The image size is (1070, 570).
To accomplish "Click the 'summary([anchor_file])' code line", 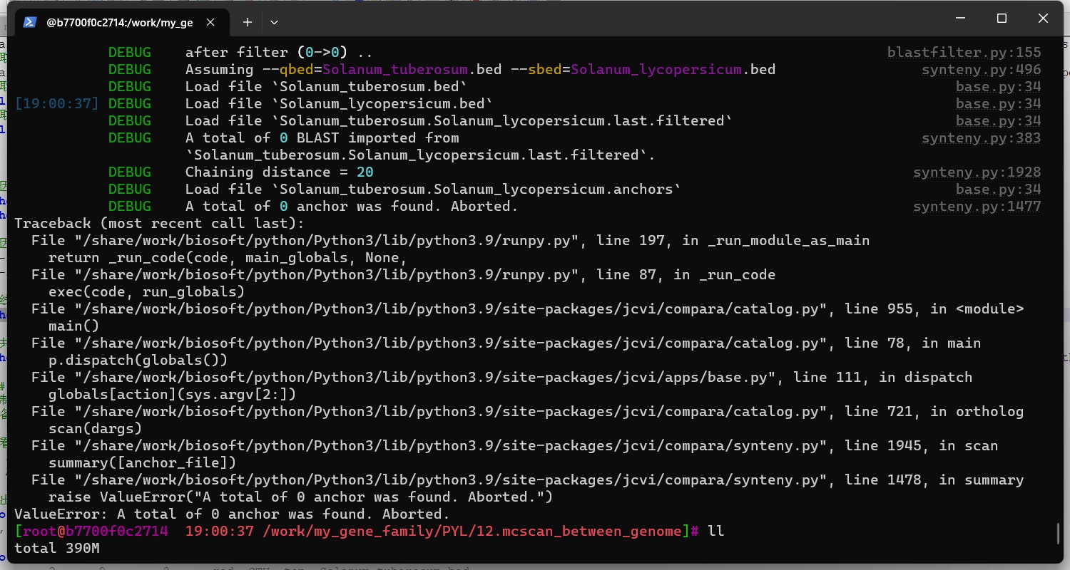I will click(142, 462).
